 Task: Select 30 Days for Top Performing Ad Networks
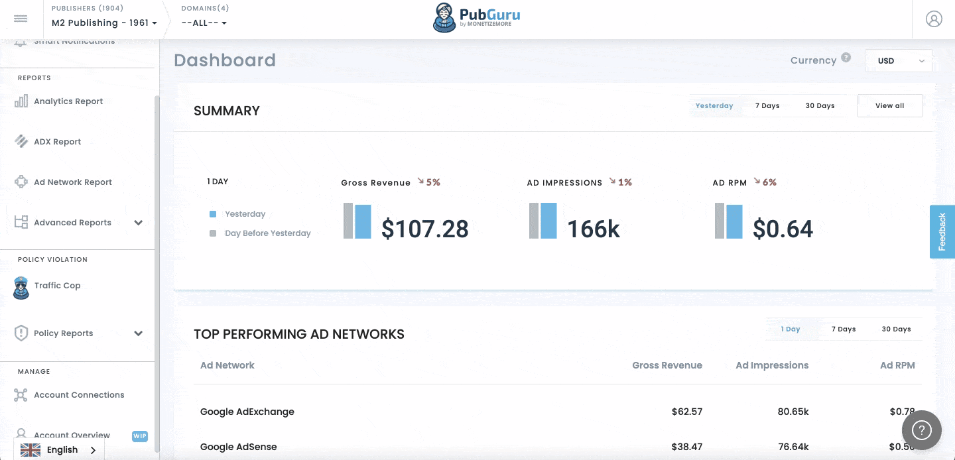pyautogui.click(x=897, y=329)
